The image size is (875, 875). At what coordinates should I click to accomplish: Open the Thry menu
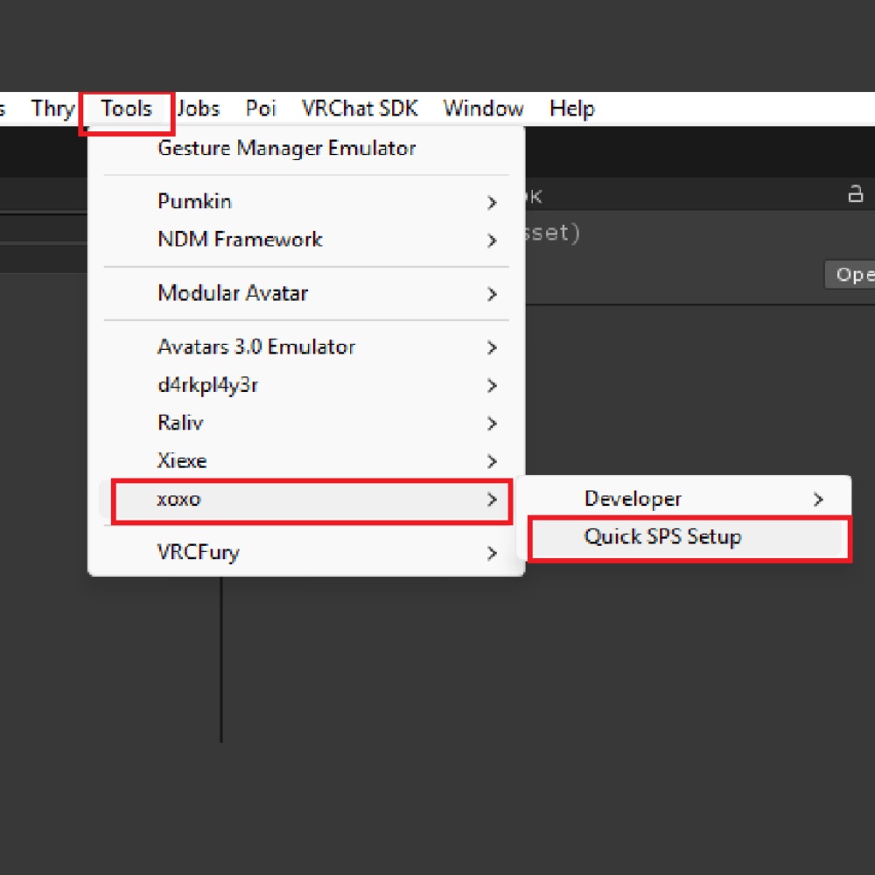[x=52, y=108]
